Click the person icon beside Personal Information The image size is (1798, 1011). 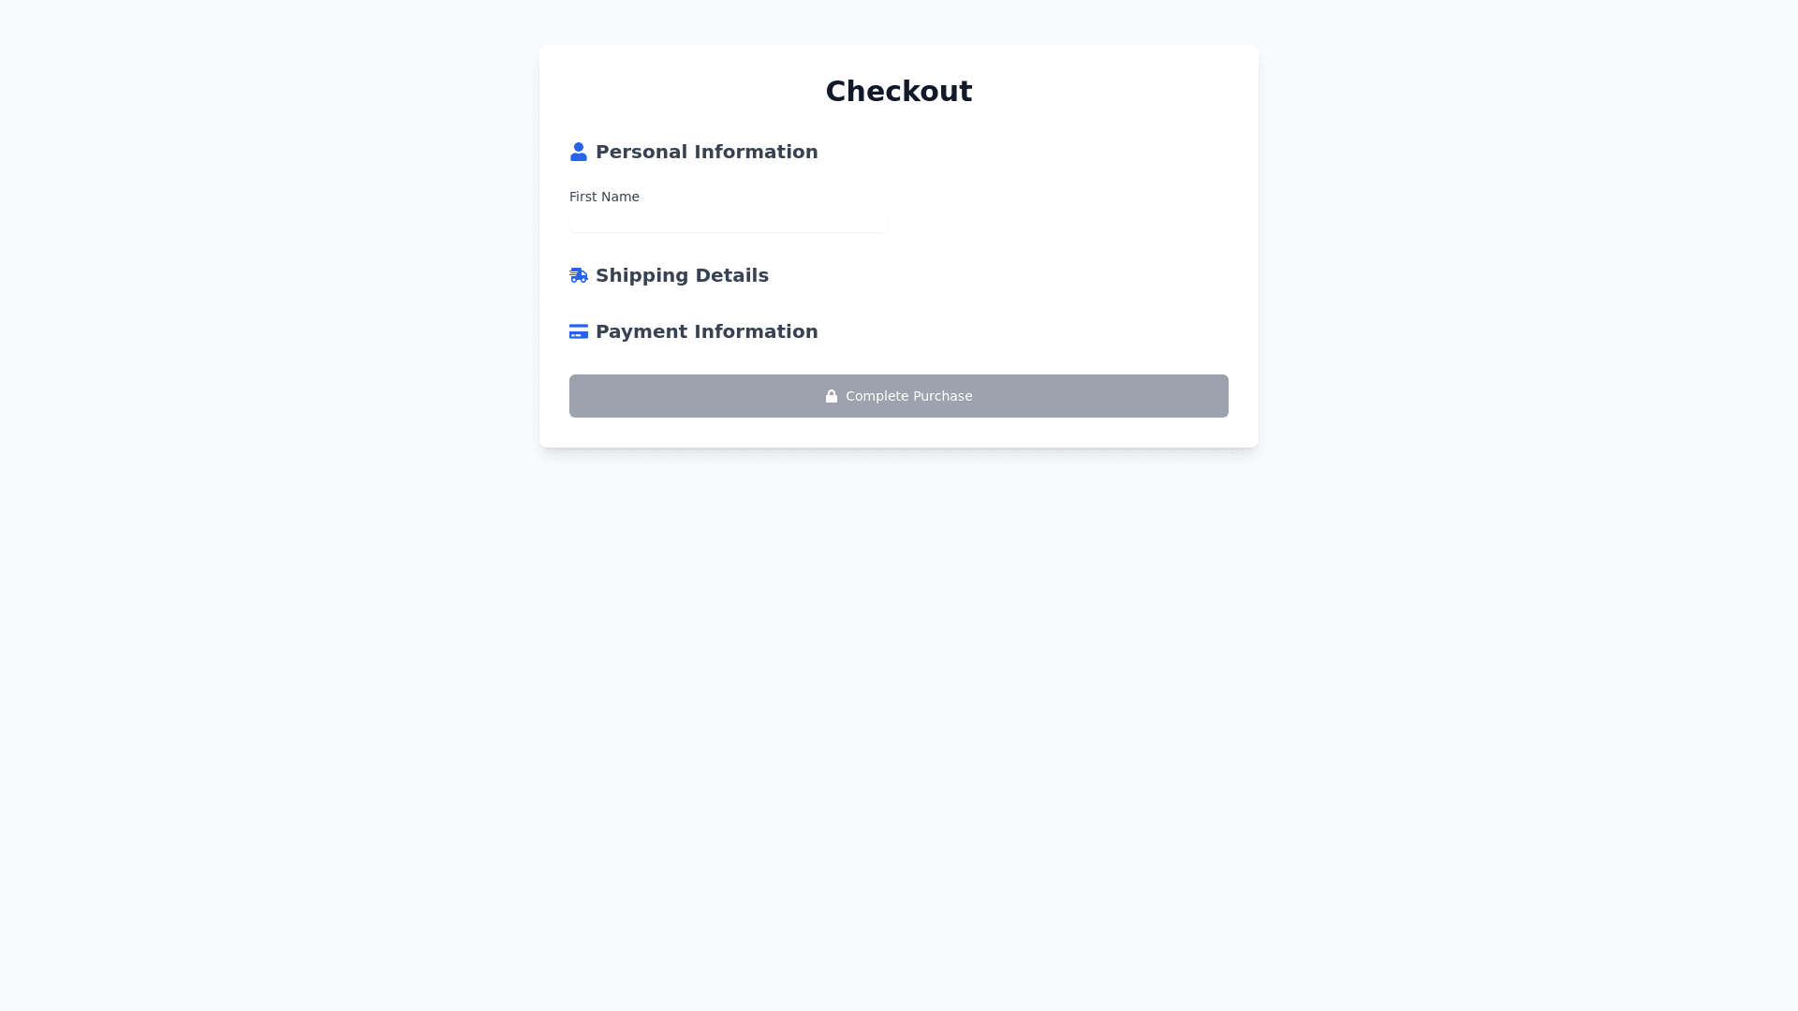tap(579, 152)
